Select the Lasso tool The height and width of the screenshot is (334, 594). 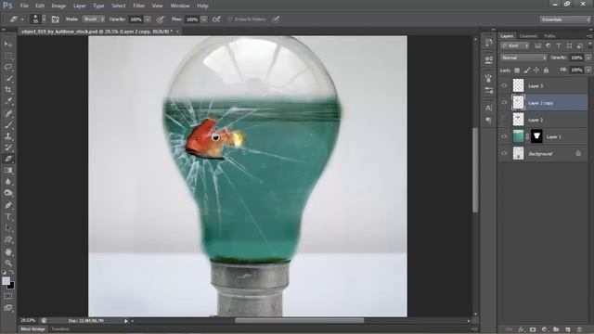[8, 67]
